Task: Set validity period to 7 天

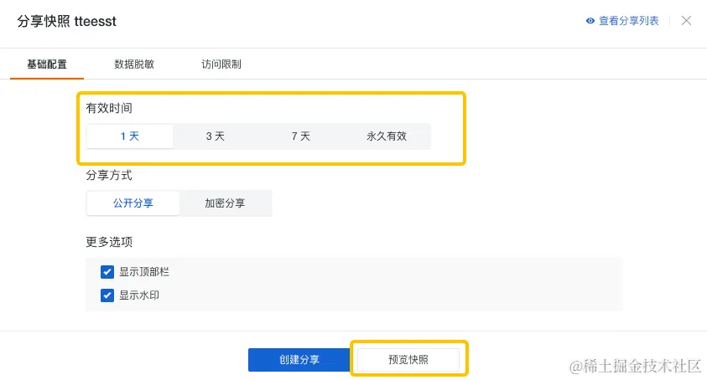Action: [301, 136]
